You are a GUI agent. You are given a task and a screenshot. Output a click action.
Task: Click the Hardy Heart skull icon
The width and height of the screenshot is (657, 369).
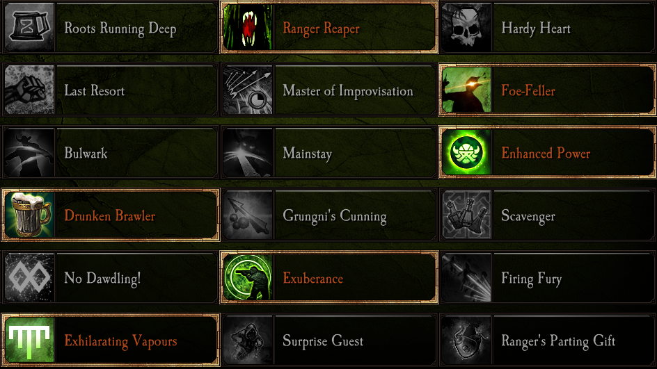(x=466, y=27)
